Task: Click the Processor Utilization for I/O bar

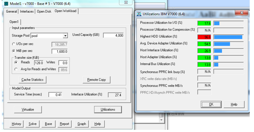Action: click(x=229, y=23)
